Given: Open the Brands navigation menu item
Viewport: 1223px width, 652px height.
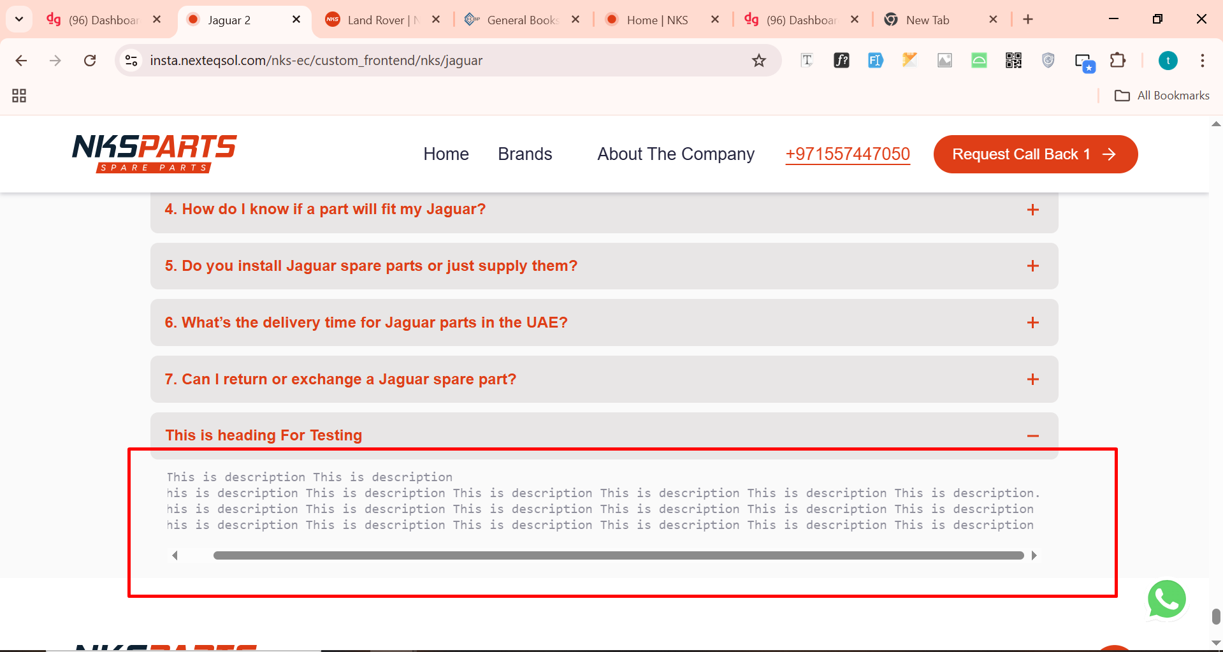Looking at the screenshot, I should point(525,154).
